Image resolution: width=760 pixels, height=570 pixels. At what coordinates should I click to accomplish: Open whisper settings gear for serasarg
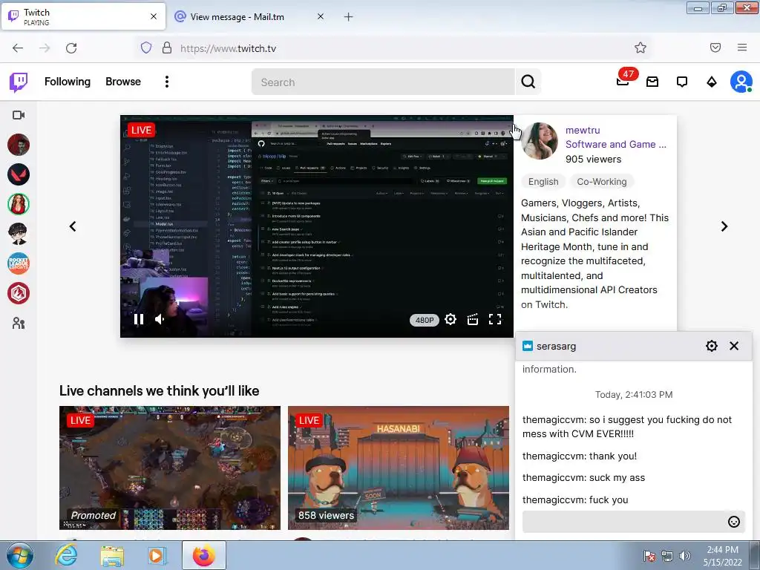tap(712, 346)
